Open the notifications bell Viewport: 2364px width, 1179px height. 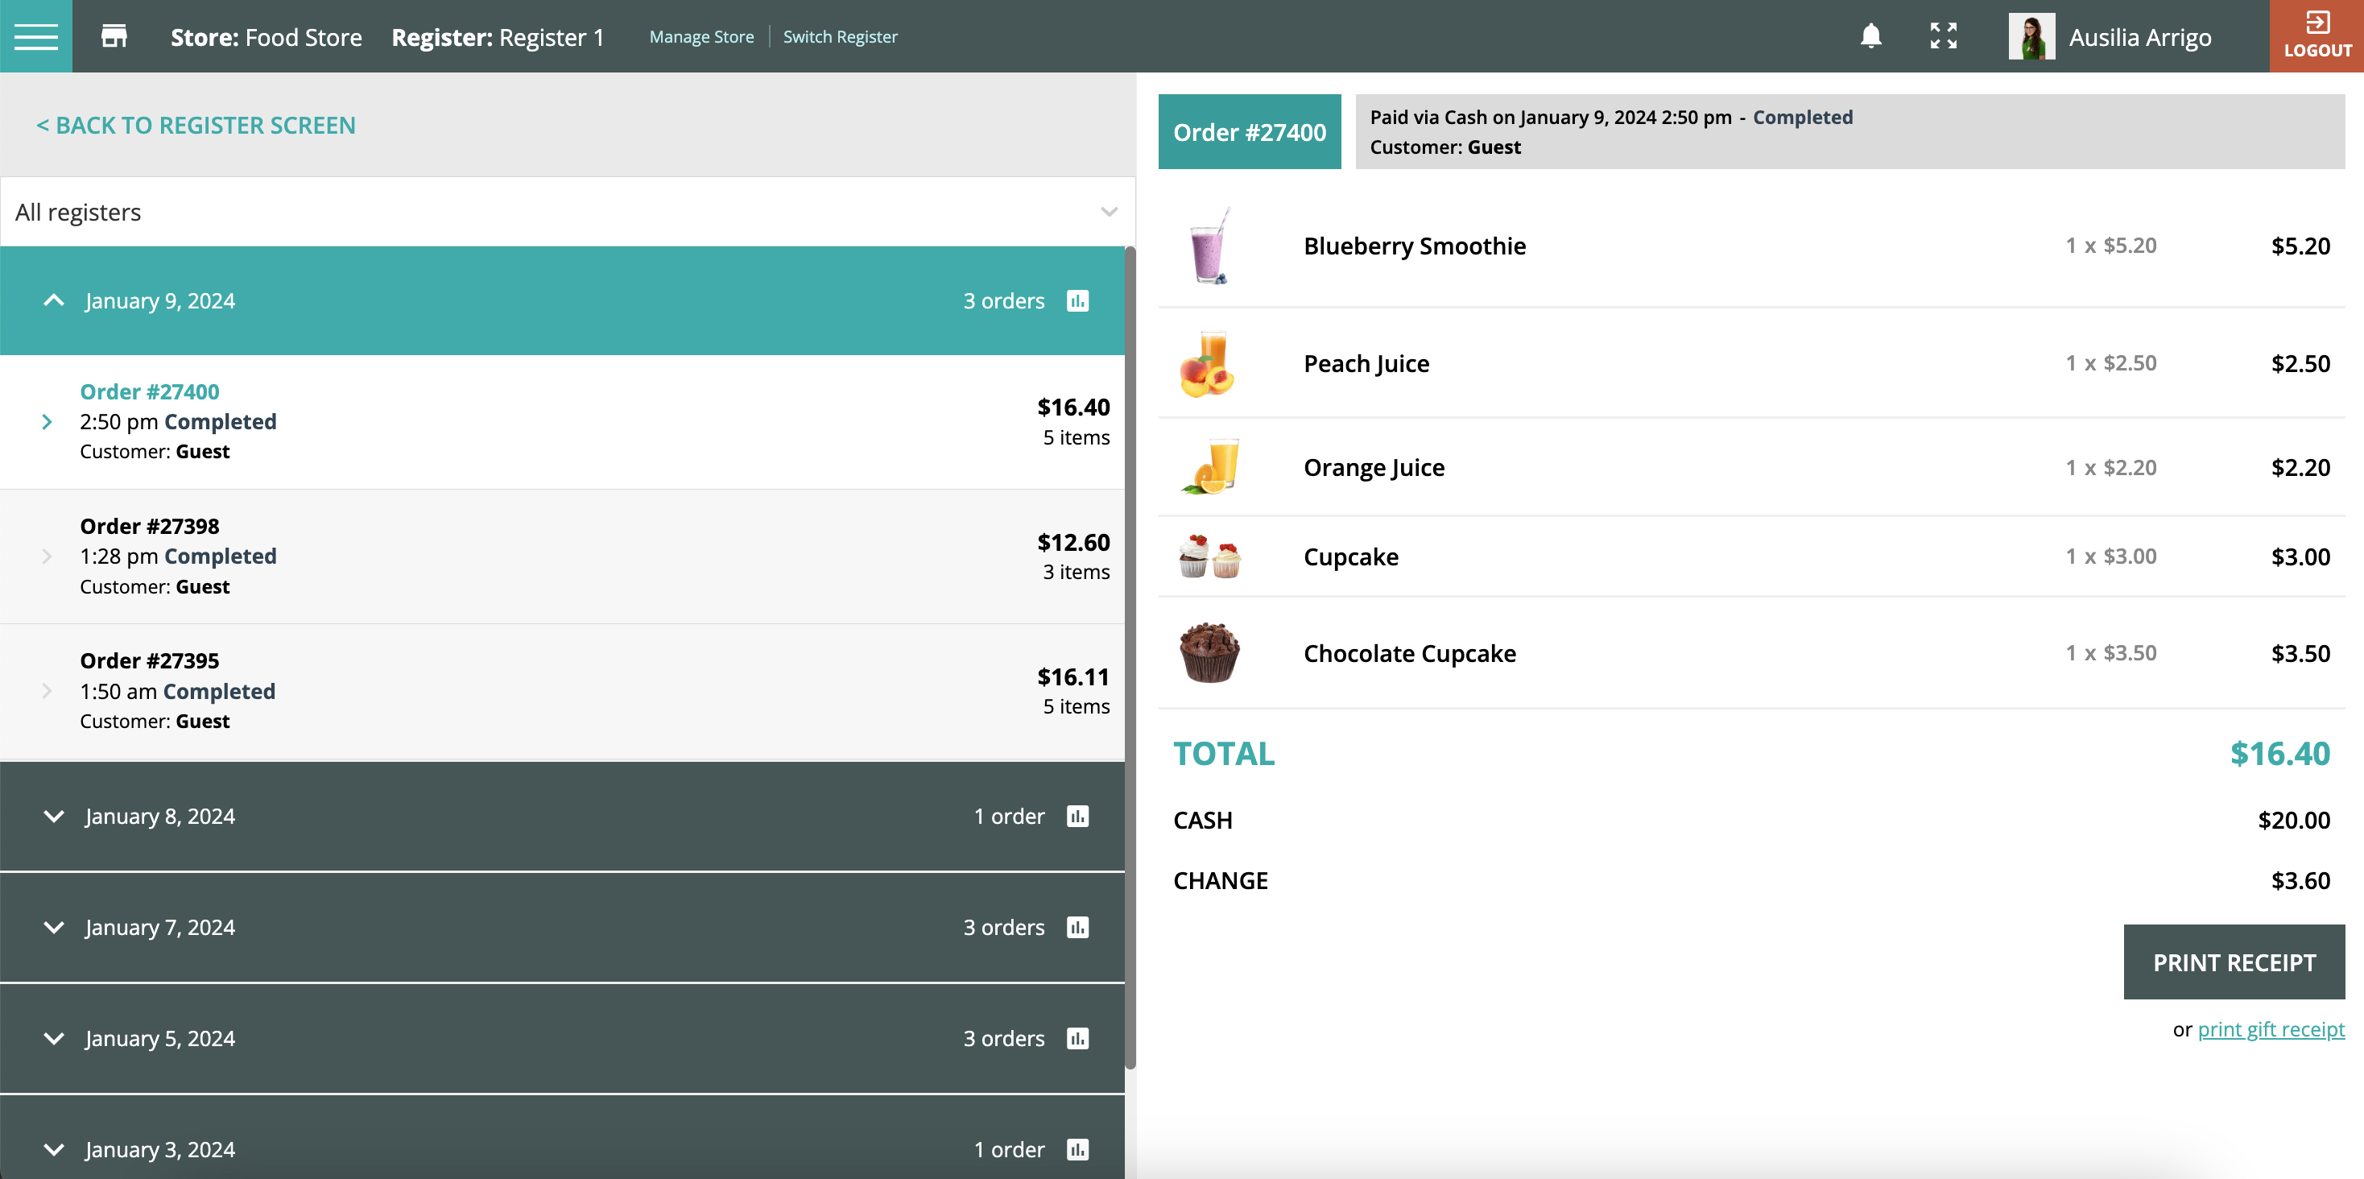tap(1870, 37)
